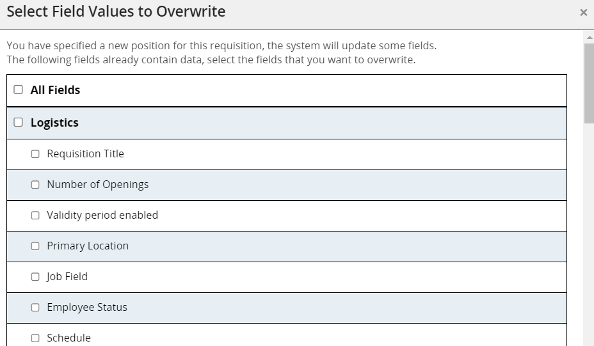Click the scroll up arrow of the scrollbar
The image size is (594, 346).
click(x=589, y=37)
